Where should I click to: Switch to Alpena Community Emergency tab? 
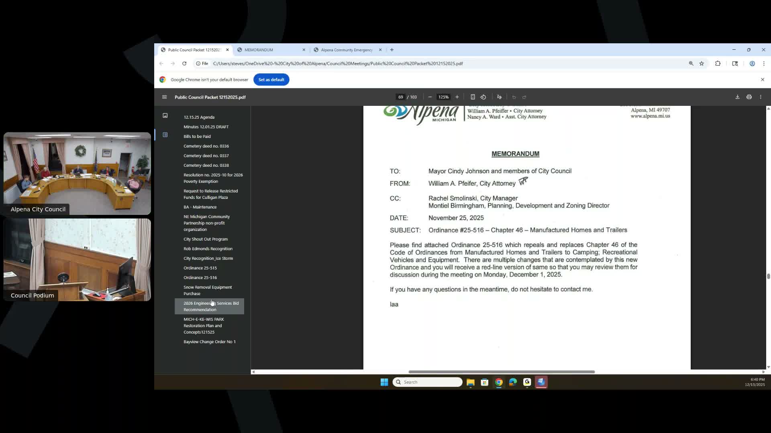click(346, 50)
